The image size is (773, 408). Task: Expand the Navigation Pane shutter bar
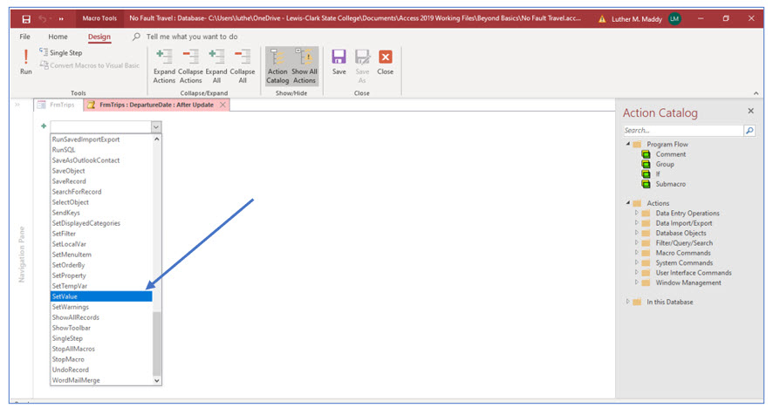(x=17, y=105)
